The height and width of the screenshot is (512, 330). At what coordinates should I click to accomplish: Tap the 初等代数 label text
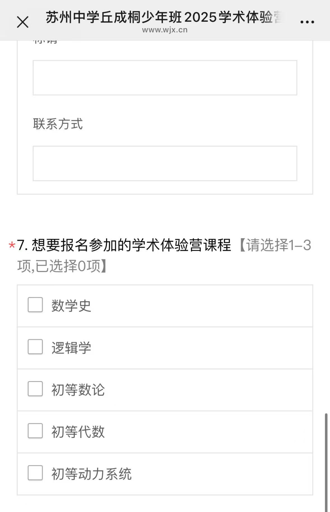(x=78, y=432)
